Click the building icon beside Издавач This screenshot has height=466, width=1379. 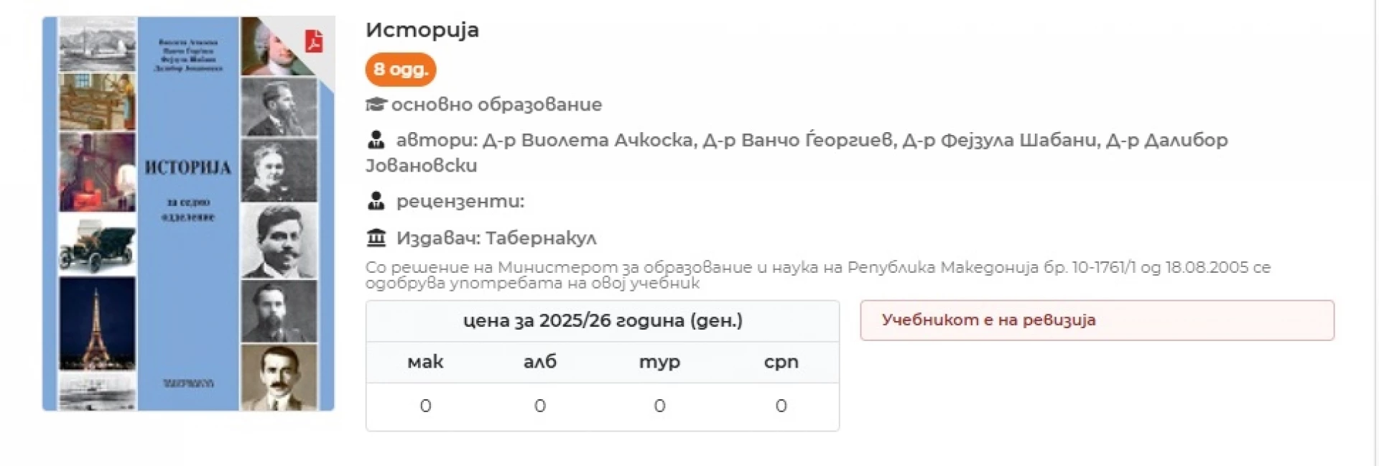pos(376,237)
